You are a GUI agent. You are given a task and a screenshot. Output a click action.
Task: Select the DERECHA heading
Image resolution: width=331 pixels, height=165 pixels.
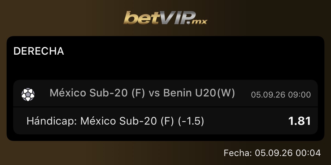39,51
